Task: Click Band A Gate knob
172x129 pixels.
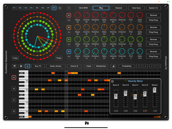Action: coord(140,15)
